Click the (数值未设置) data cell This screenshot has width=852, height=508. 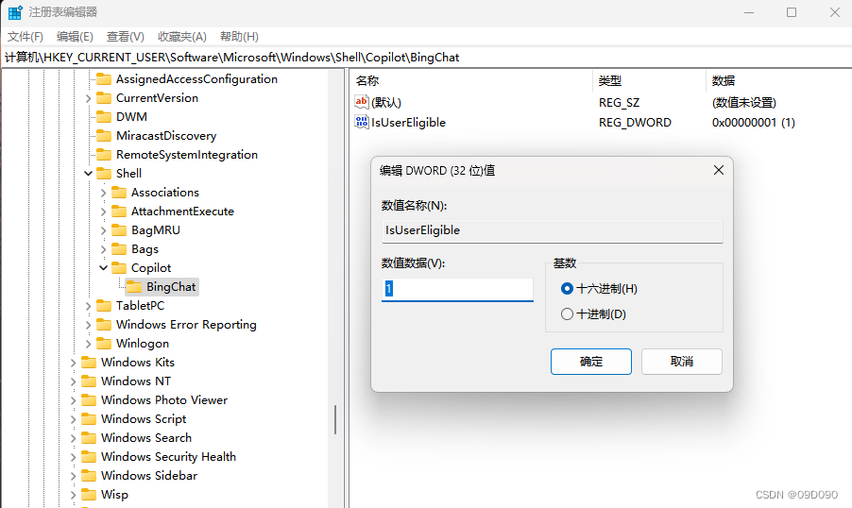click(744, 102)
